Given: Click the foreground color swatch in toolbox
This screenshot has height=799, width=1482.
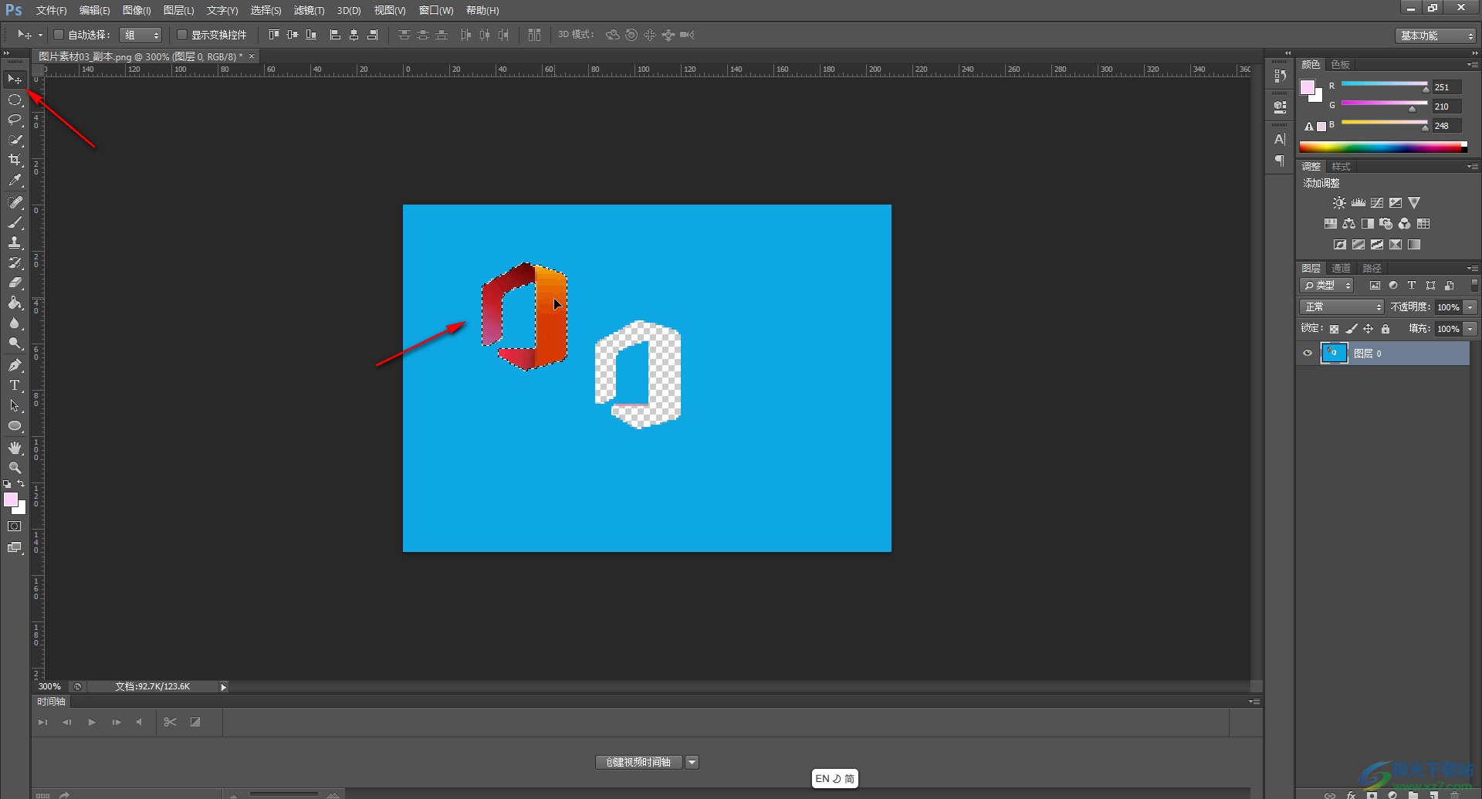Looking at the screenshot, I should pyautogui.click(x=11, y=499).
